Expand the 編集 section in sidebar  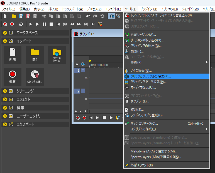pos(5,108)
